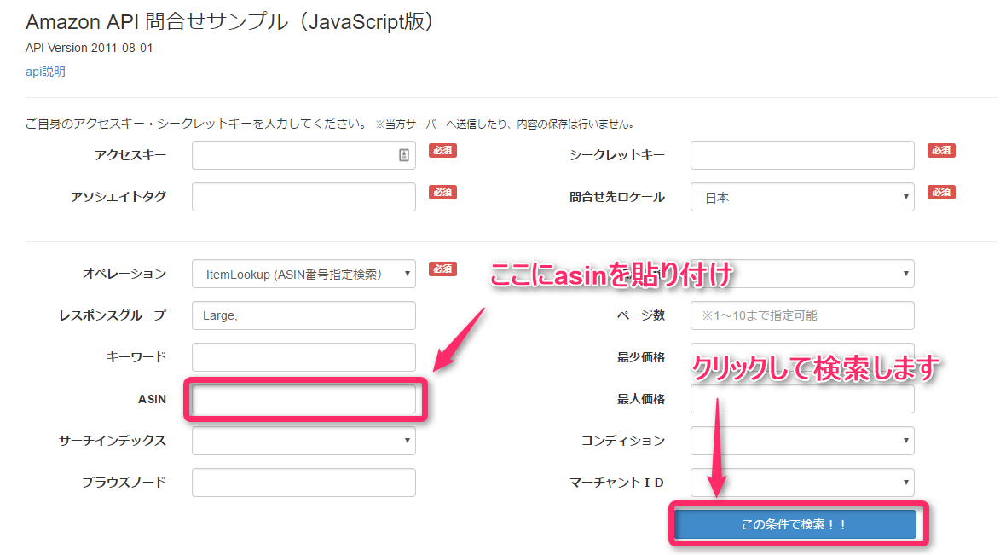Click the ASIN input field
Viewport: 1000px width, 555px height.
click(303, 399)
